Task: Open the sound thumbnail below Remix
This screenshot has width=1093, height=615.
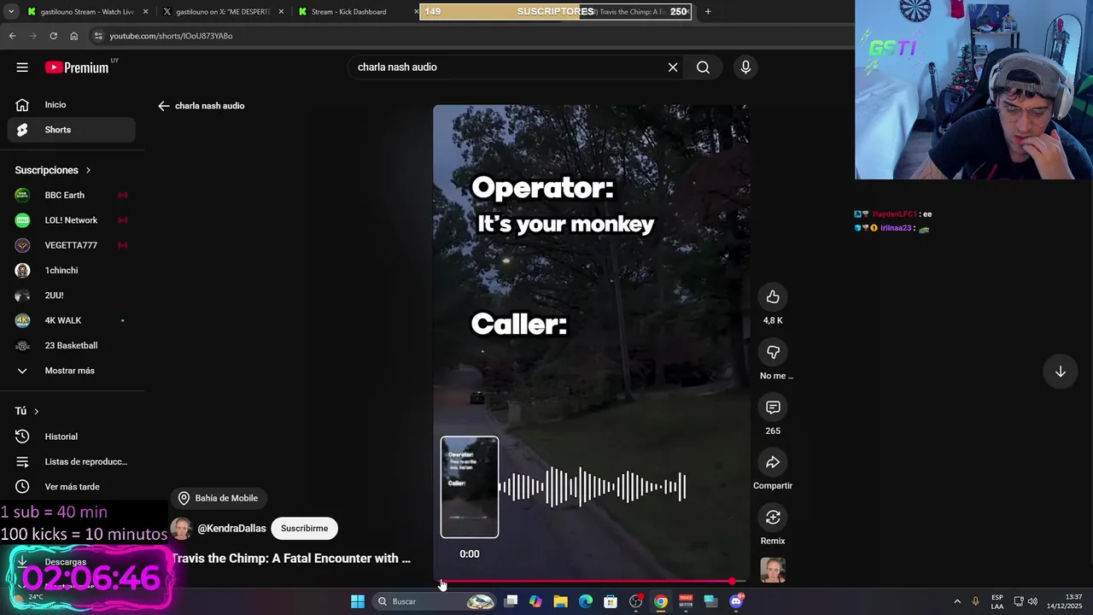Action: (x=773, y=570)
